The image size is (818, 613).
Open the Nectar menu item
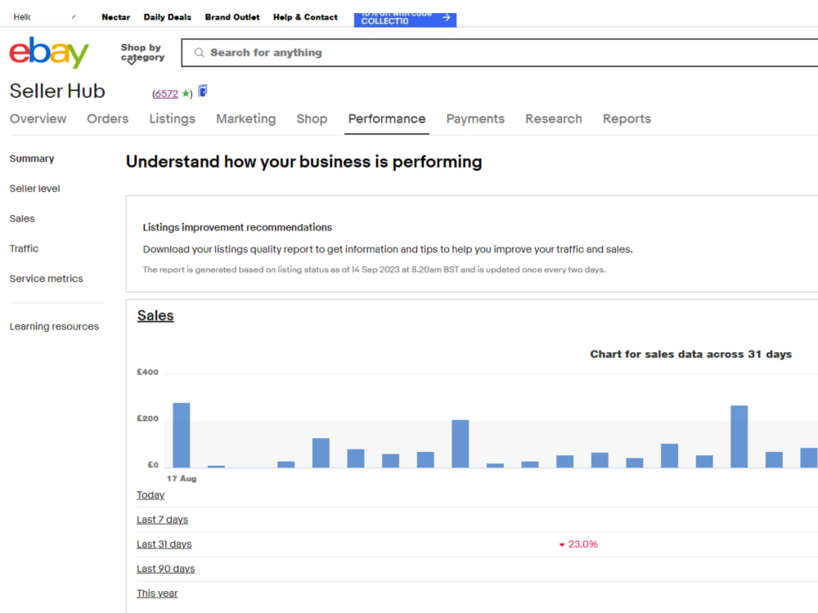[115, 16]
